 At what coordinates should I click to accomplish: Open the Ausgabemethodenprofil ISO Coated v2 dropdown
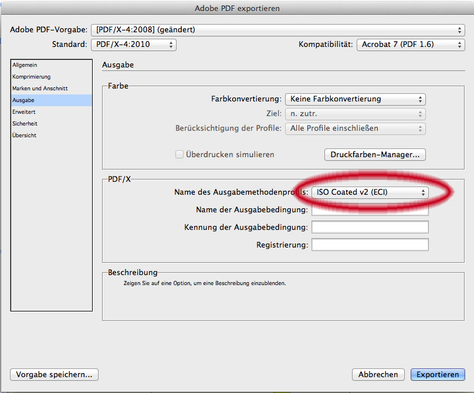pos(370,192)
